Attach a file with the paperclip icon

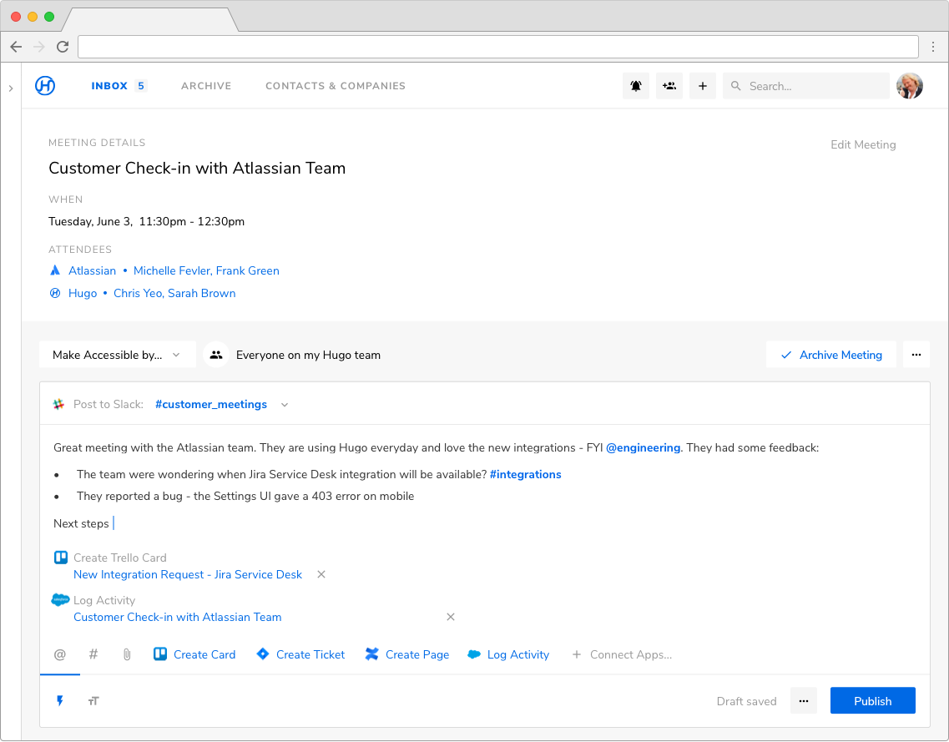pyautogui.click(x=127, y=654)
